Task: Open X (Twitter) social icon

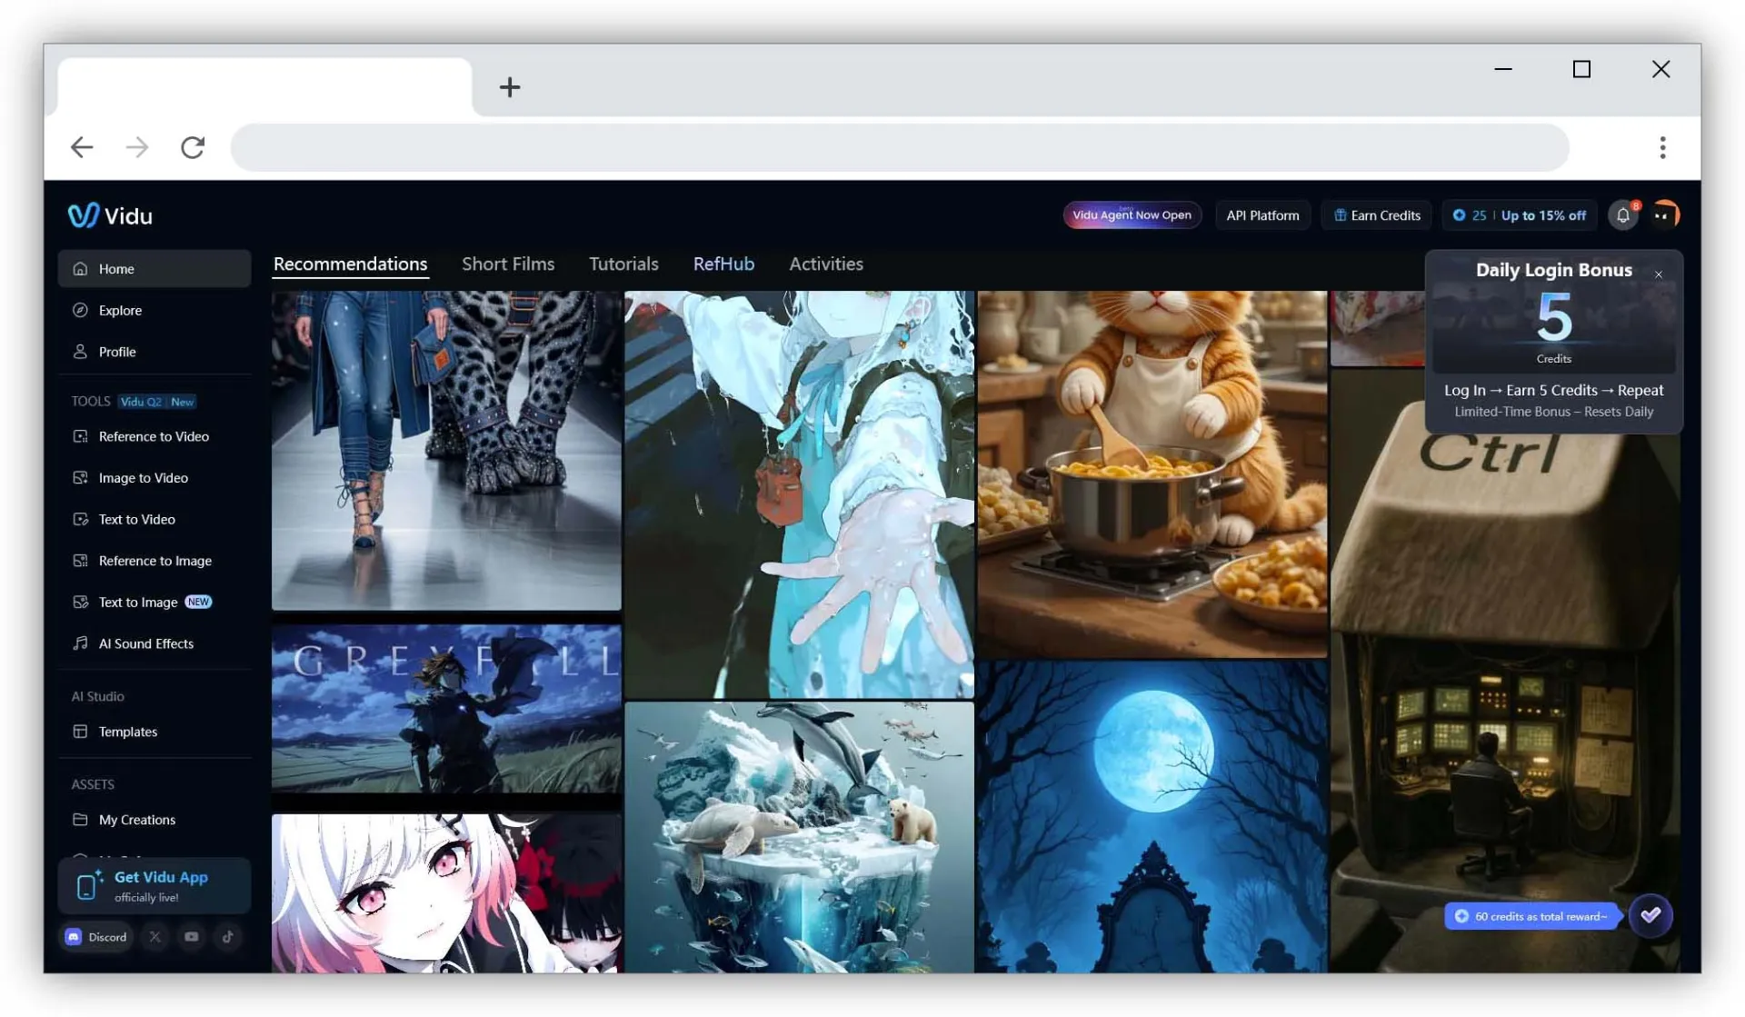Action: [155, 937]
